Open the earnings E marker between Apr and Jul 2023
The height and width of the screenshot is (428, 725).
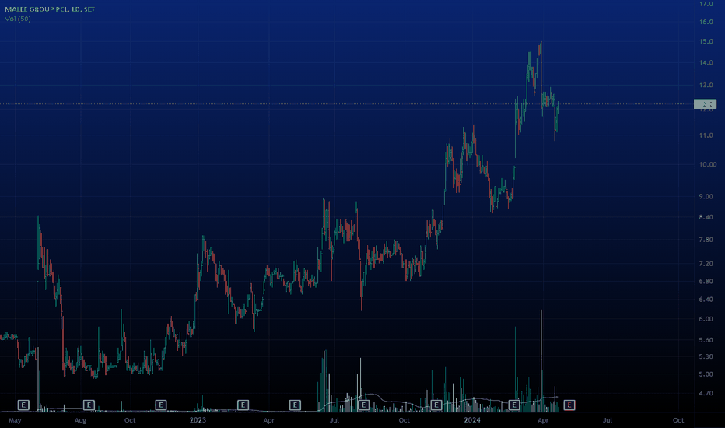pyautogui.click(x=295, y=405)
